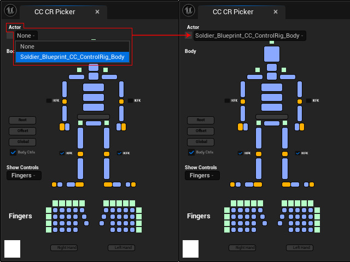
Task: Toggle right leg IKFK checkbox in right picker
Action: click(240, 153)
